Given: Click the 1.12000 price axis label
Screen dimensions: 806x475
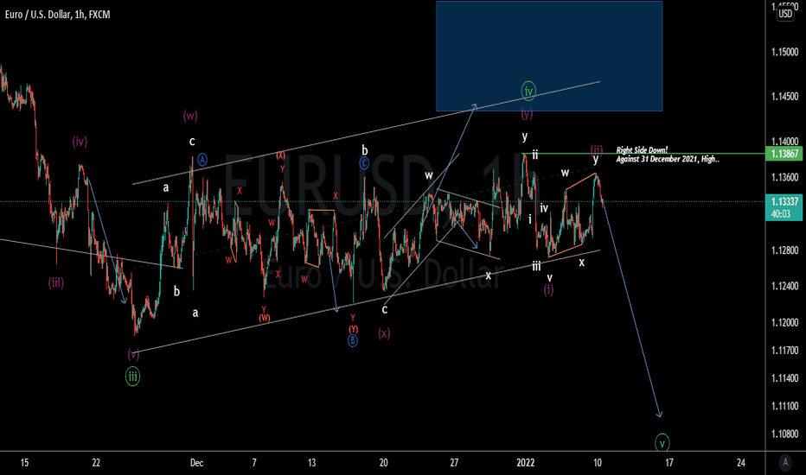Looking at the screenshot, I should pyautogui.click(x=785, y=322).
